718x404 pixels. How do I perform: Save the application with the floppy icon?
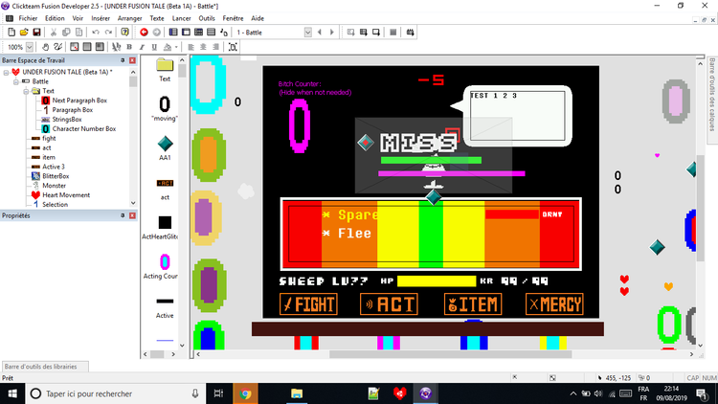(36, 32)
